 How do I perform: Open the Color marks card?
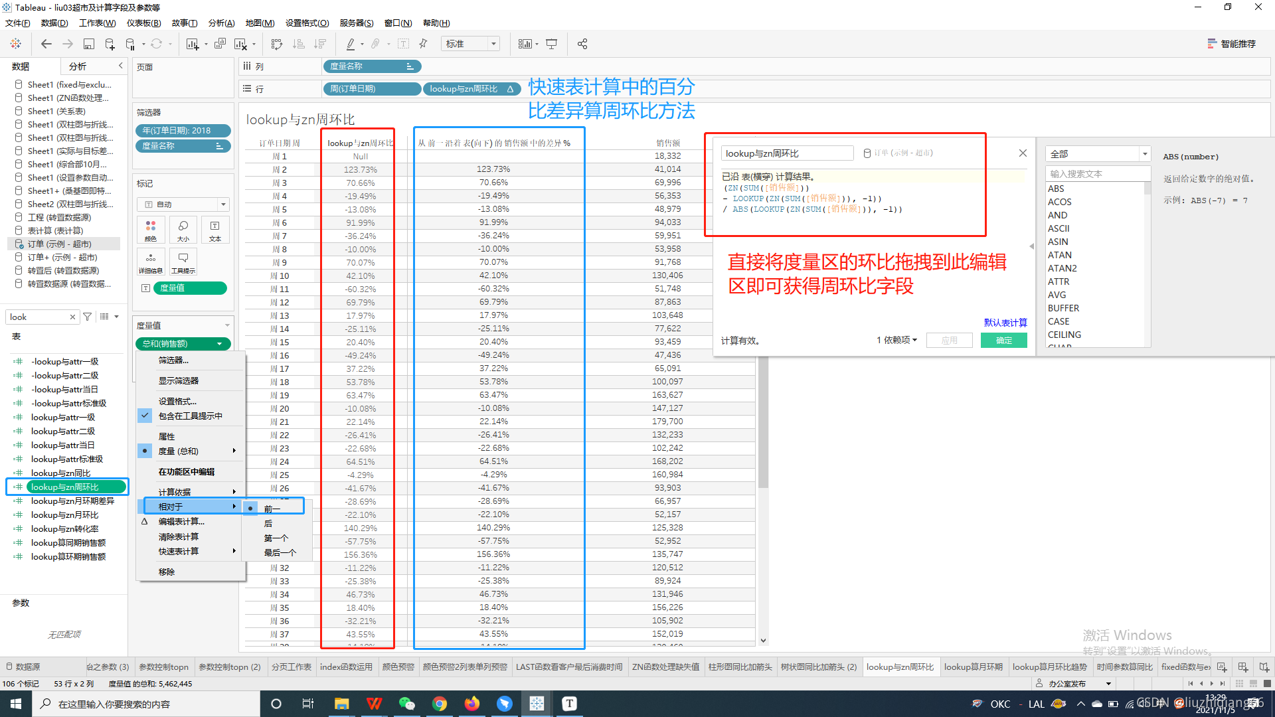tap(151, 230)
